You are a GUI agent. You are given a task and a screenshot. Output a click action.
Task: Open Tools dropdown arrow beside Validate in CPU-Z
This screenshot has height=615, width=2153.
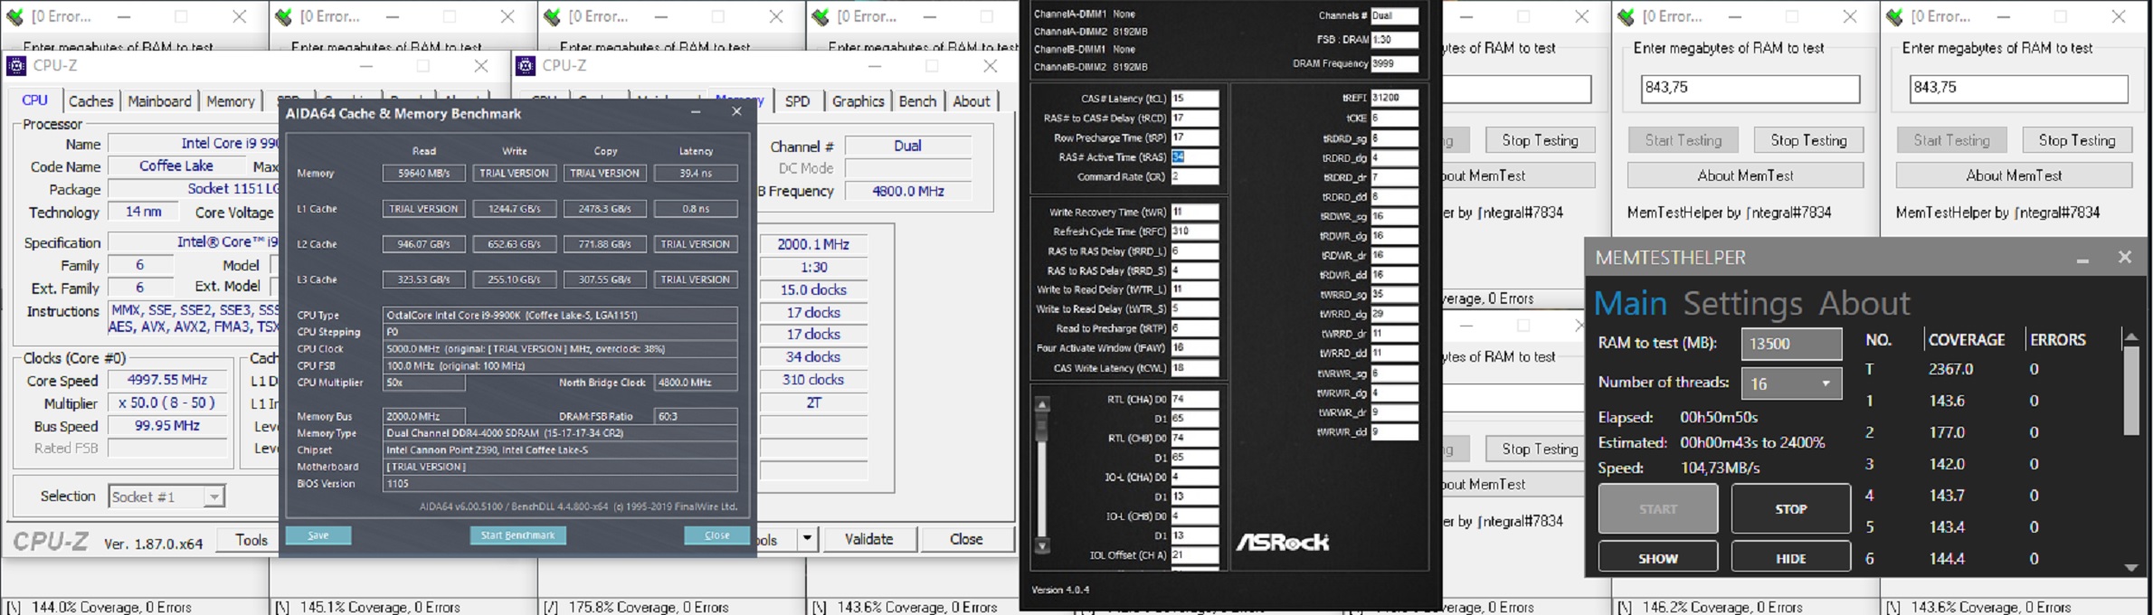[806, 539]
